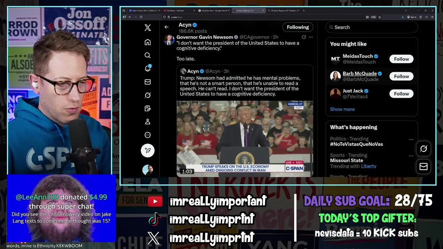This screenshot has width=443, height=249.
Task: Click the Following button on Acyn's profile
Action: pyautogui.click(x=298, y=27)
